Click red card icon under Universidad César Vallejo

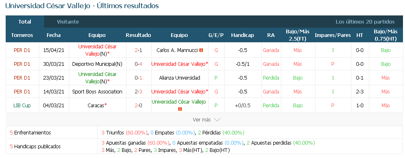click(180, 109)
